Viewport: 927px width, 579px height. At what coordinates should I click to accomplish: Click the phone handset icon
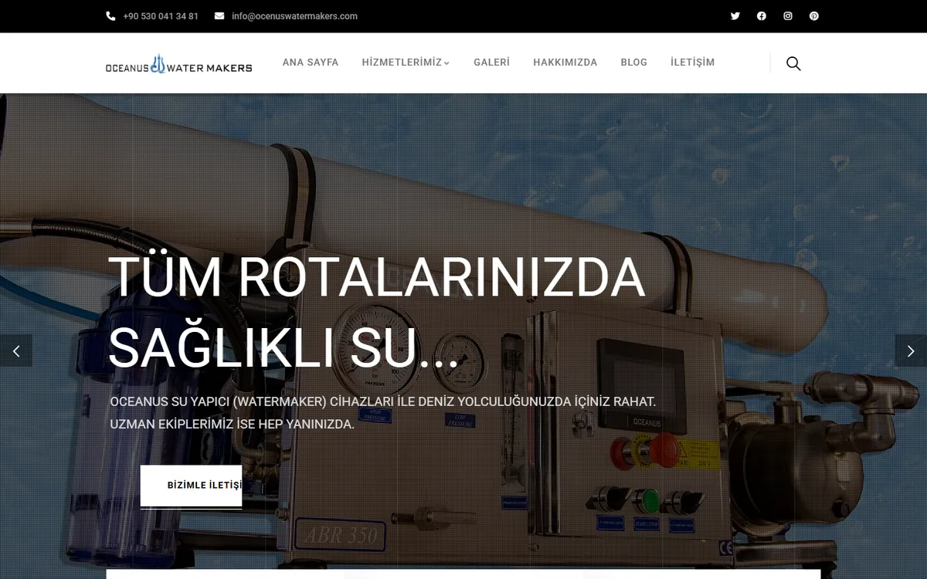point(110,16)
